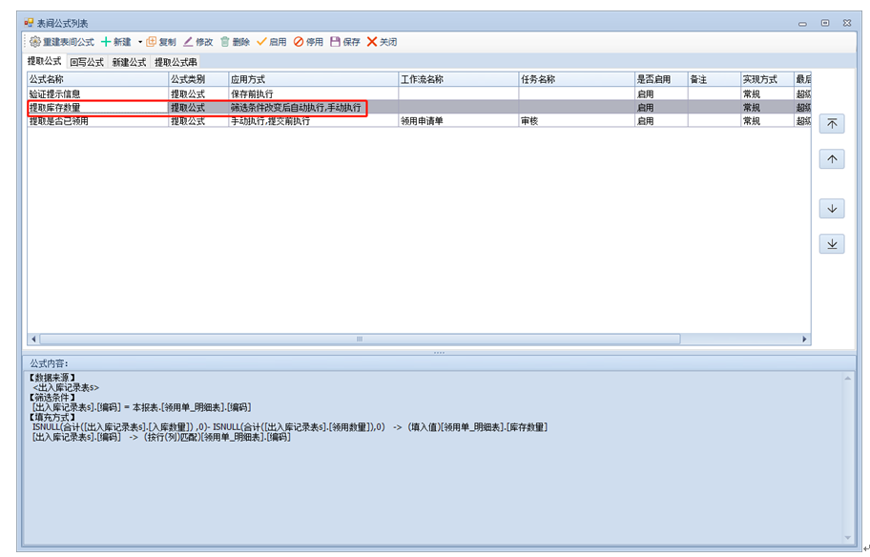Screen dimensions: 870x557
Task: Click the 停用 disable toolbar button
Action: [308, 42]
